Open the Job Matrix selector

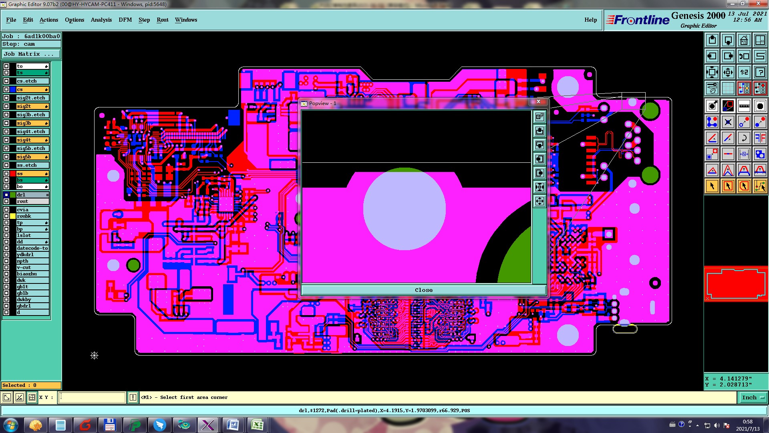coord(31,54)
